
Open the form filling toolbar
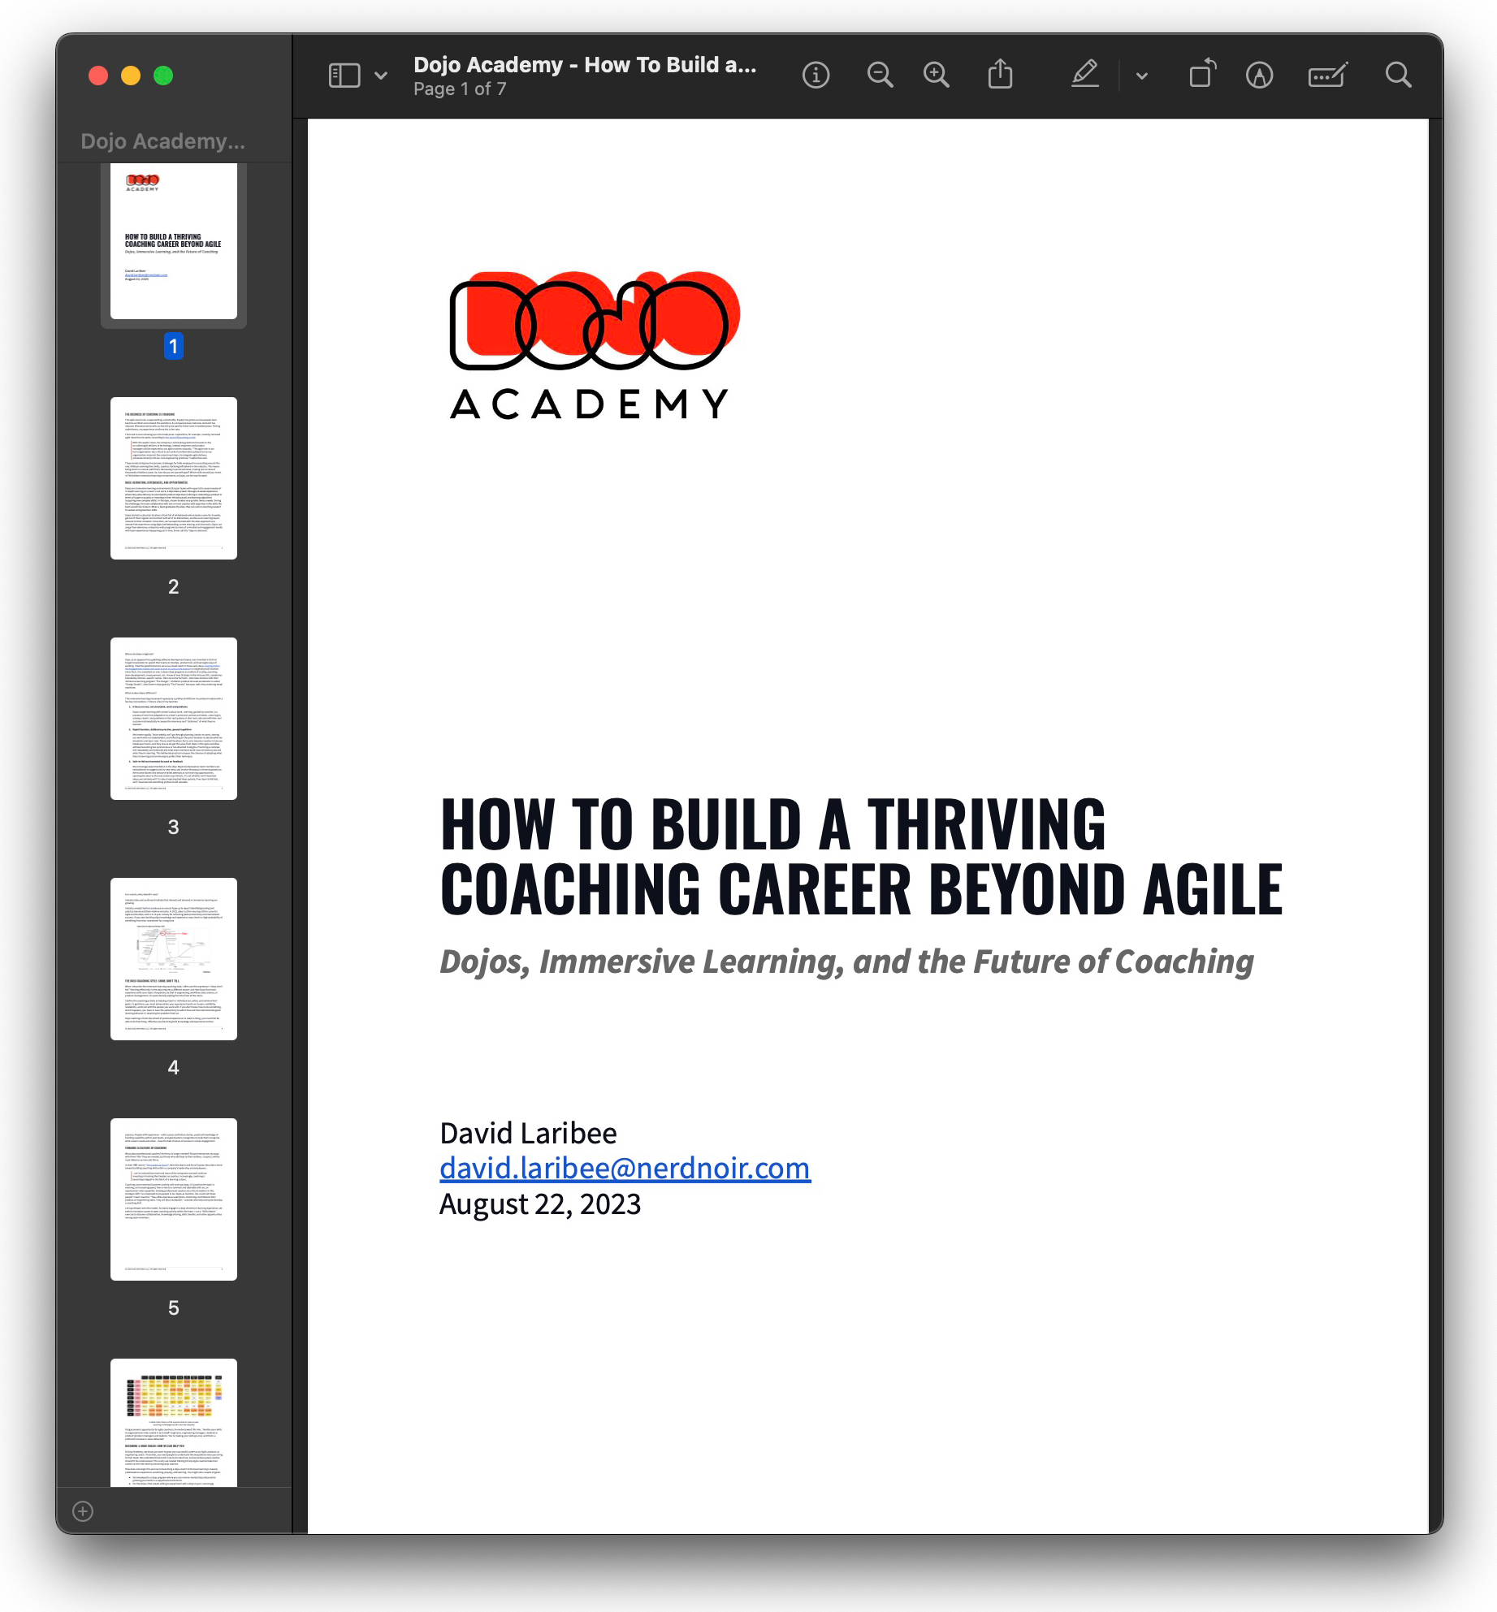(x=1327, y=76)
